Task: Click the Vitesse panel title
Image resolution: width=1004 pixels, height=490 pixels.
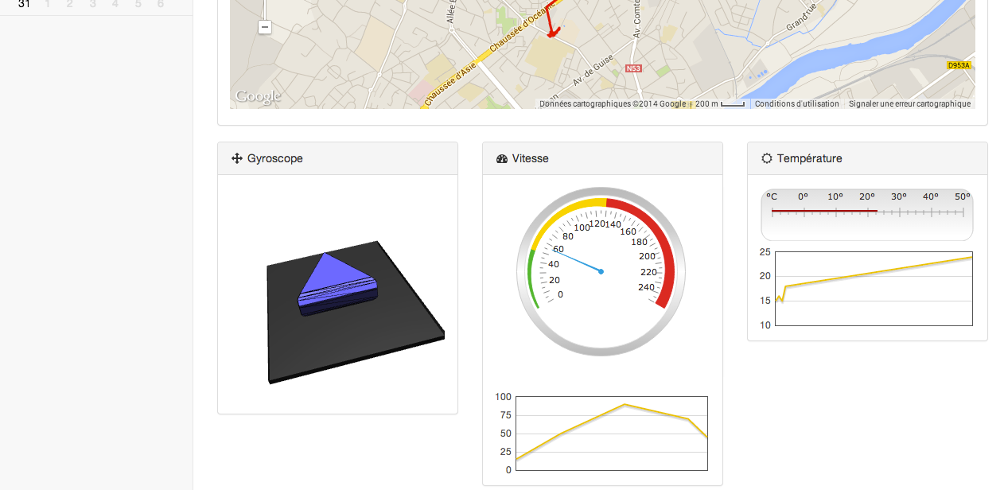Action: pyautogui.click(x=531, y=158)
